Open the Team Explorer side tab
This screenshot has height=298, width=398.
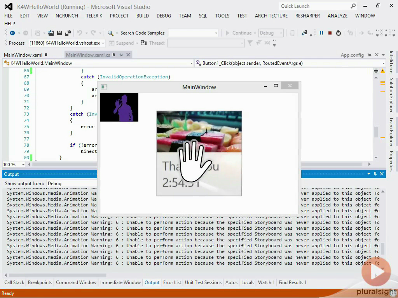click(x=391, y=132)
